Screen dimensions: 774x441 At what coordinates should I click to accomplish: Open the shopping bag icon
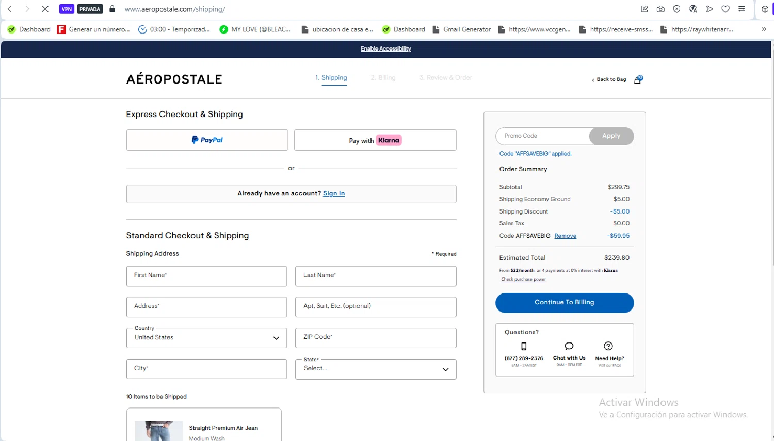click(638, 79)
